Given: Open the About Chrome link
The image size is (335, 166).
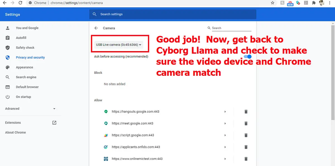Looking at the screenshot, I should pyautogui.click(x=15, y=132).
